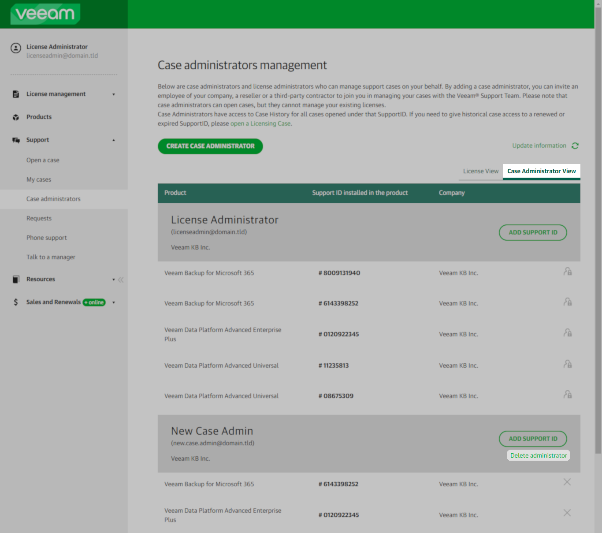Screen dimensions: 602x533
Task: Click the Support chat icon
Action: (16, 140)
